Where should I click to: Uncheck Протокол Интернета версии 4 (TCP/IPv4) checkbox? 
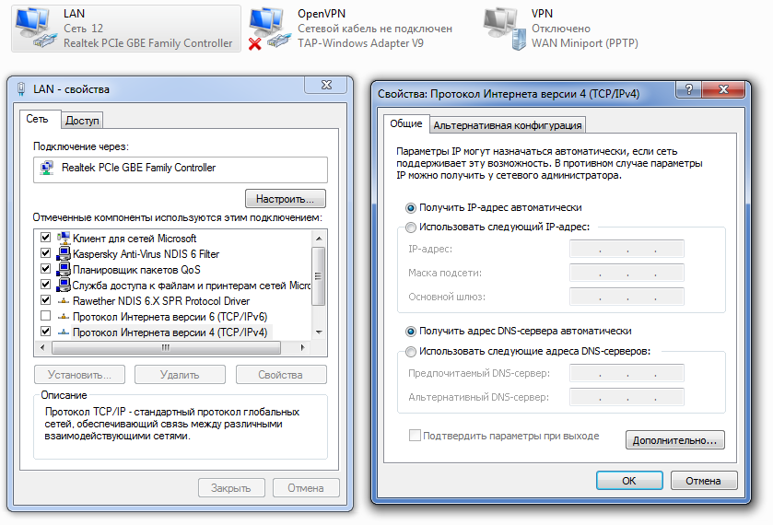click(x=45, y=332)
